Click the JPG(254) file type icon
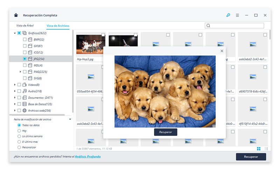The height and width of the screenshot is (172, 280). [30, 59]
